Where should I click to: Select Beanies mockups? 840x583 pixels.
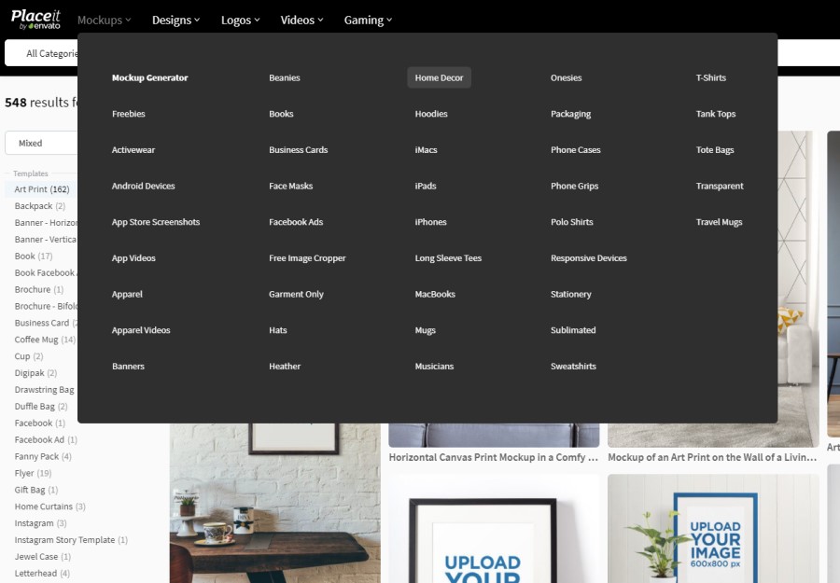click(285, 77)
